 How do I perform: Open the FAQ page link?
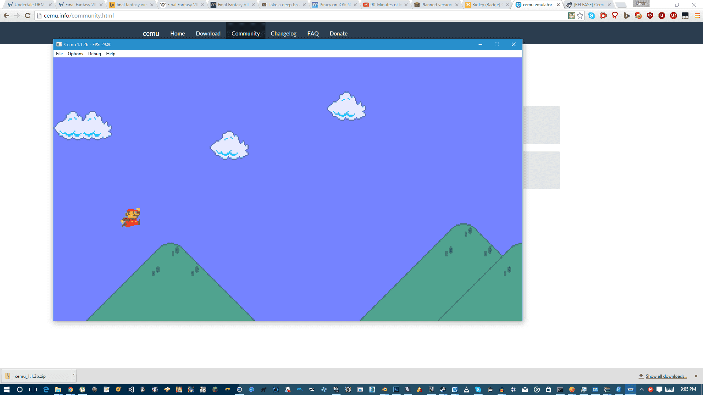313,34
